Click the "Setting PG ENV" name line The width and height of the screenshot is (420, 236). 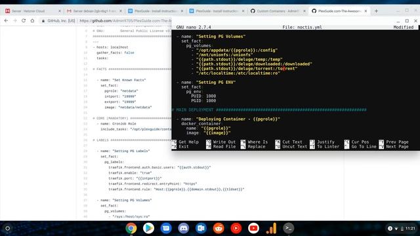[x=206, y=82]
